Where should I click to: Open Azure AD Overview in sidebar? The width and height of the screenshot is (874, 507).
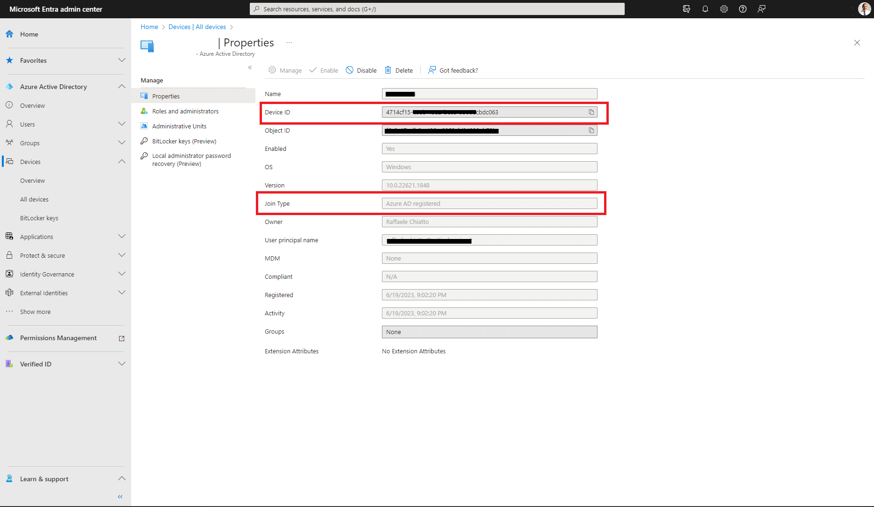pos(32,105)
